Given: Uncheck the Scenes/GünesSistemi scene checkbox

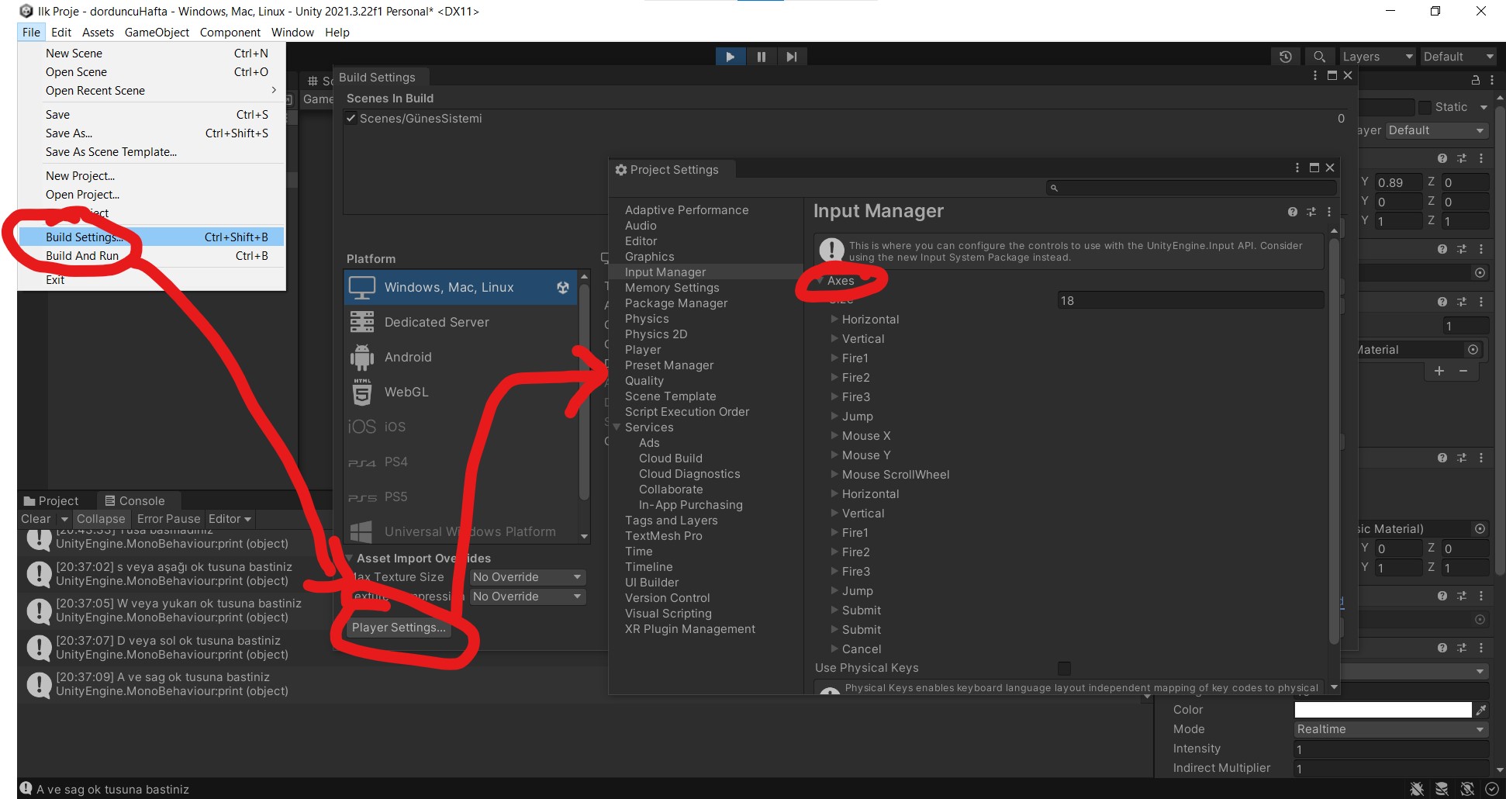Looking at the screenshot, I should point(351,119).
